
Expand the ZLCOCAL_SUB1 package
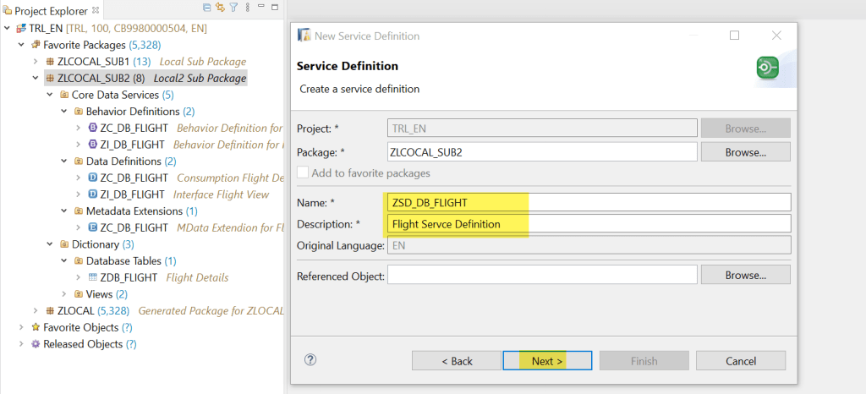(36, 62)
